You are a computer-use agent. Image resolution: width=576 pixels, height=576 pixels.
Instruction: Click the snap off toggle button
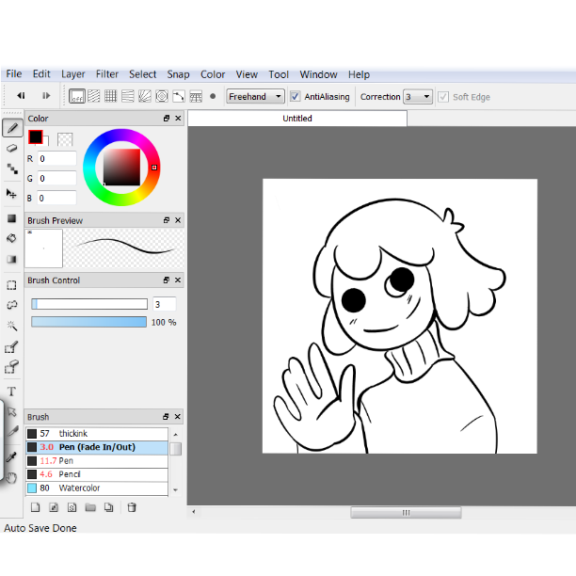77,96
